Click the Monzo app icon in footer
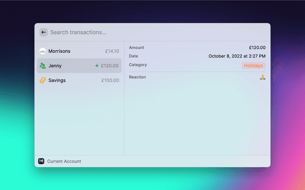 [41, 161]
